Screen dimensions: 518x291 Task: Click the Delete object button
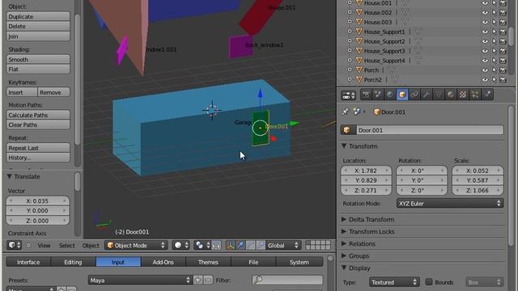pos(38,26)
